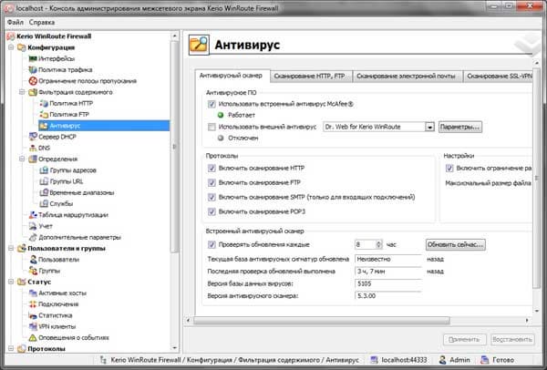Click the update interval hours spinner arrows
The width and height of the screenshot is (547, 370).
point(379,244)
